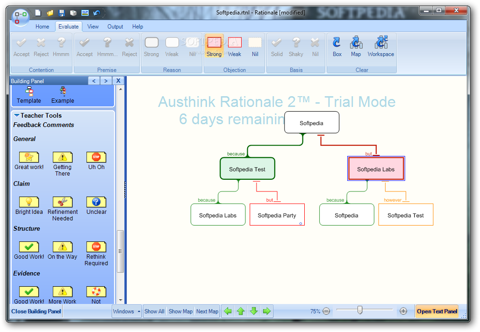Click the building panel scroll up arrow
Viewport: 480px width, 332px height.
point(120,89)
